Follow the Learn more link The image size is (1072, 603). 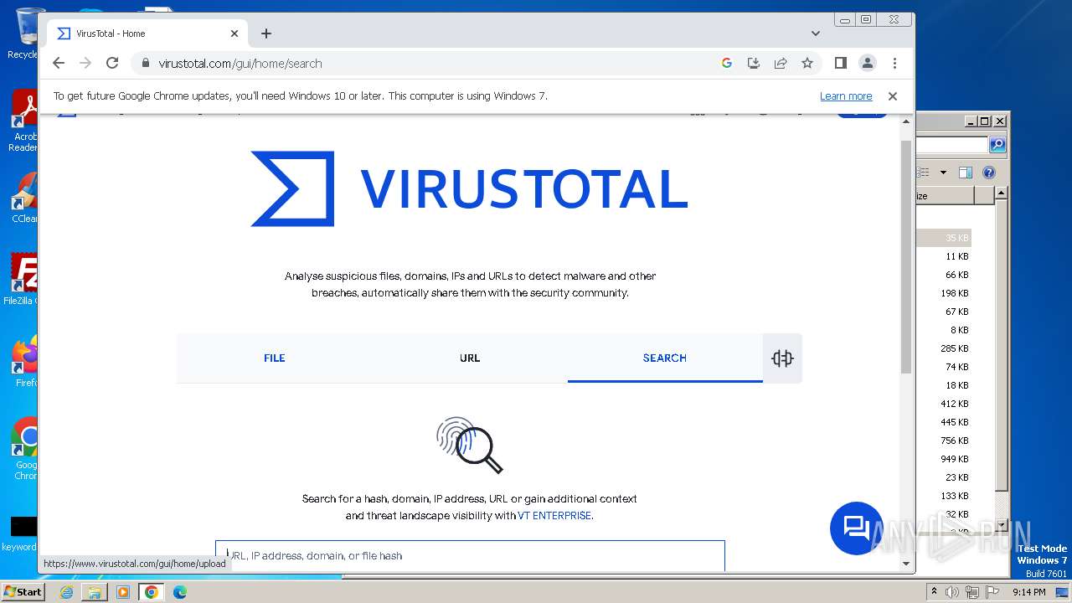[846, 96]
